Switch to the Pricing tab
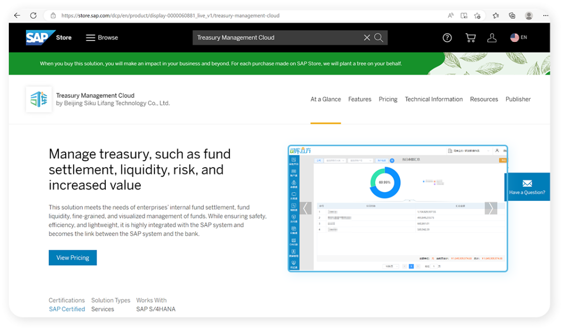Viewport: 563px width, 330px height. 388,99
